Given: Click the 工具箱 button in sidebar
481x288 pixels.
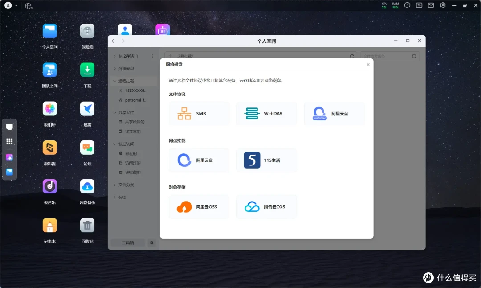Looking at the screenshot, I should point(128,243).
